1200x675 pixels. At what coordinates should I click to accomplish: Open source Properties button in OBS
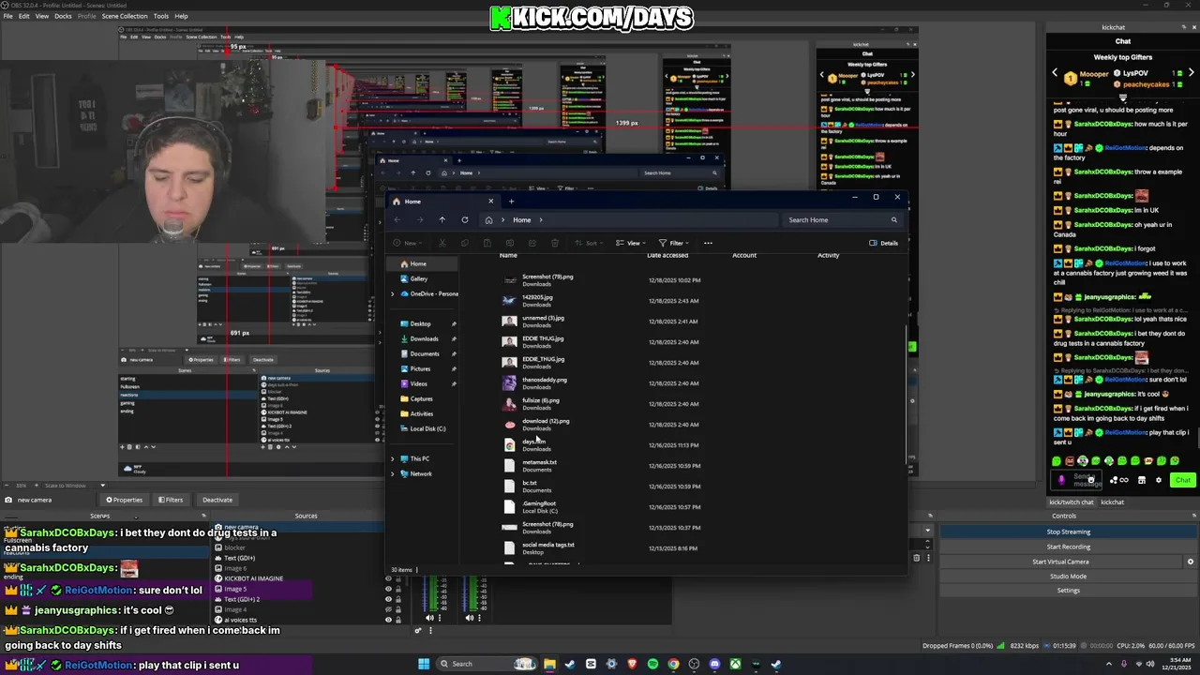(x=124, y=500)
